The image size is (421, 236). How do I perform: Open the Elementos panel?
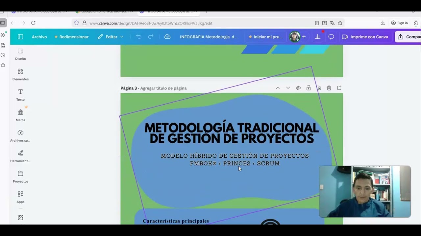point(20,74)
